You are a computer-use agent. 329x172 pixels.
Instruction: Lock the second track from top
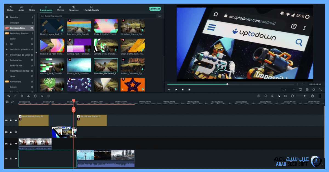click(11, 132)
